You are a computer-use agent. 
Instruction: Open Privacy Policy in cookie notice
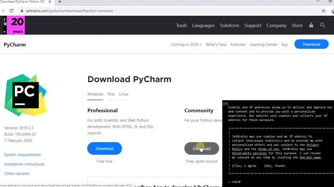(x=313, y=145)
